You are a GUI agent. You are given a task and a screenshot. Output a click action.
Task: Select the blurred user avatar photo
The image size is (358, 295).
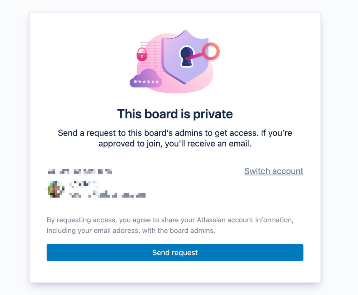pyautogui.click(x=56, y=189)
